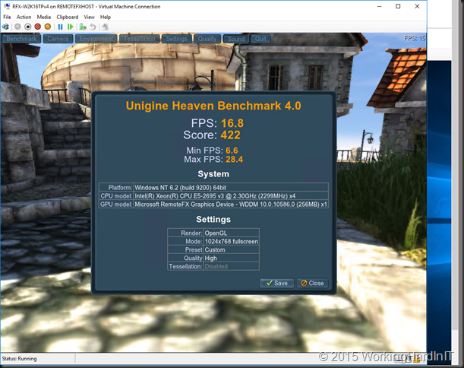Open the Action menu
The image size is (464, 368).
[x=24, y=17]
